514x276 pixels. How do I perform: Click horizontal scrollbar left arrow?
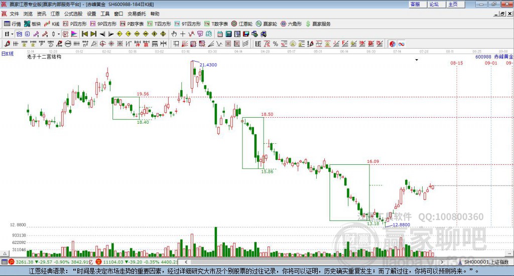[x=186, y=262]
